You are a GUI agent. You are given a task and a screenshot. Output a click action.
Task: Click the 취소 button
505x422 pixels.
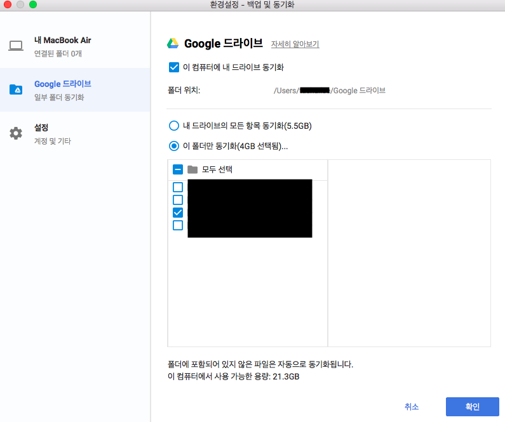tap(412, 407)
